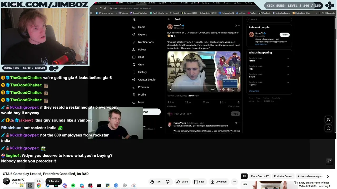Viewport: 337px width, 189px height.
Task: Click Show more under What's happening
Action: [x=254, y=91]
